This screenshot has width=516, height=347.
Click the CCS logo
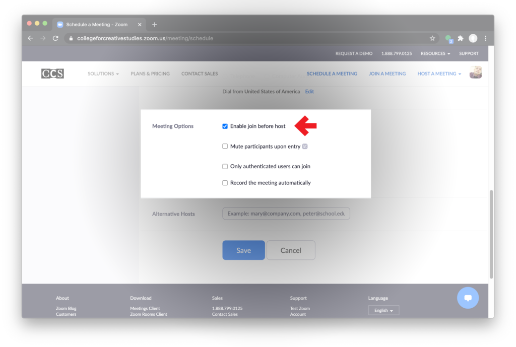52,74
